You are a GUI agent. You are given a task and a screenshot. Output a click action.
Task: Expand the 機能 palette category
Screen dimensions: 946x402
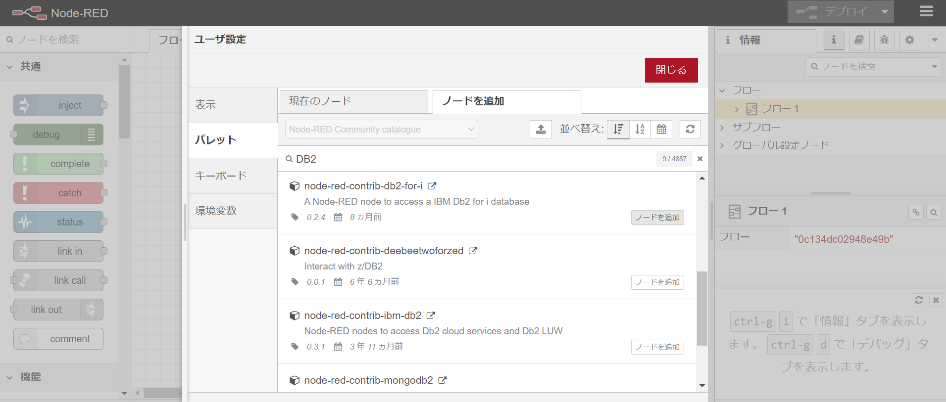59,377
